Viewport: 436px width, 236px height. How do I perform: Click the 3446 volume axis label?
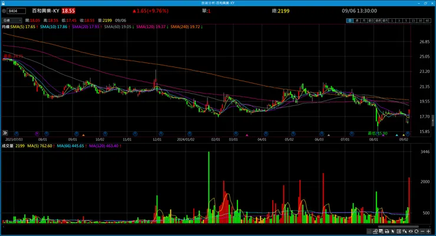point(425,152)
